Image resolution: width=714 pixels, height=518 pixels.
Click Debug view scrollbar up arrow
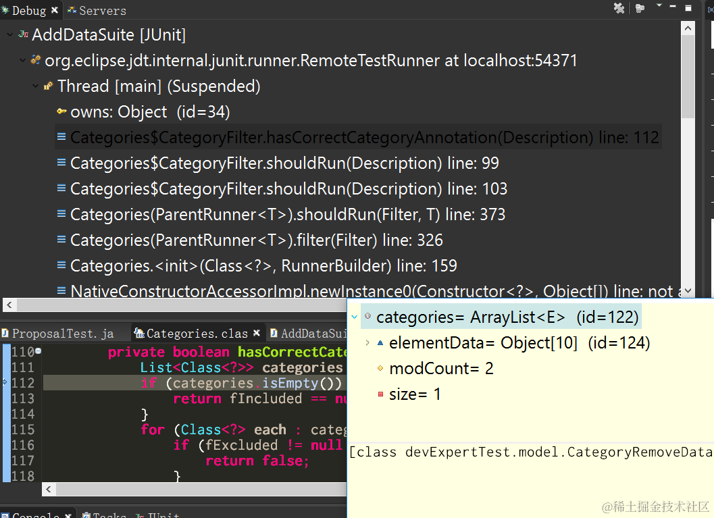tap(688, 28)
